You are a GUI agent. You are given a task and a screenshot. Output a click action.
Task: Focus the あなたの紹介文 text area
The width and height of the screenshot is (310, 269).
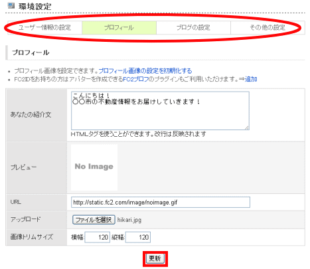pos(160,111)
